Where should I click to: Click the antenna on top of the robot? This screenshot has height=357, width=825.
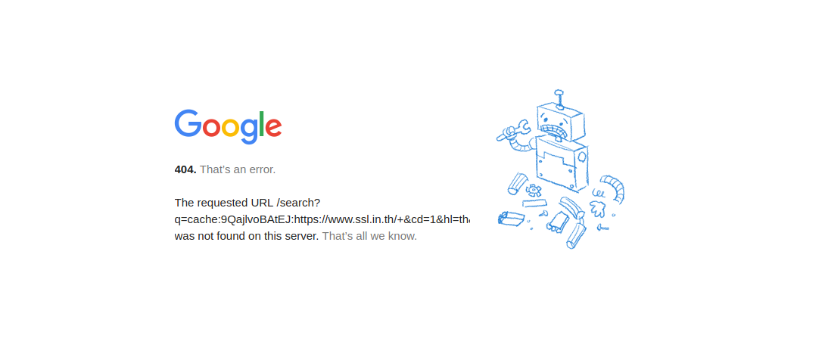(559, 99)
